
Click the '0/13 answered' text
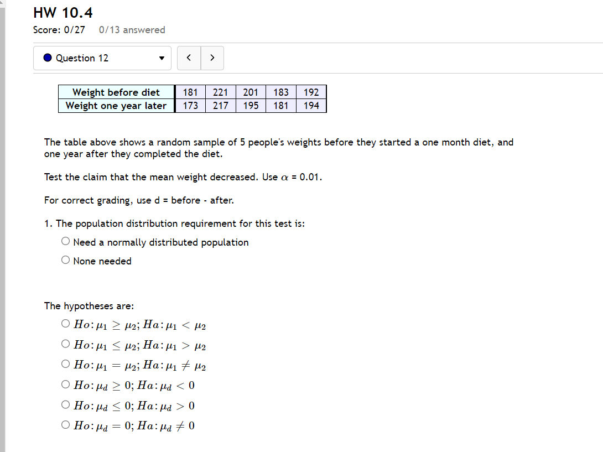(132, 30)
